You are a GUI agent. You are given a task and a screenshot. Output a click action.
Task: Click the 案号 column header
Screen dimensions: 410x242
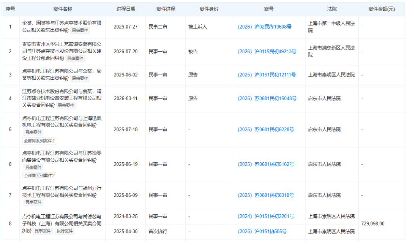(268, 9)
